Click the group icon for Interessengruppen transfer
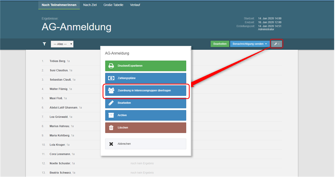 click(x=111, y=91)
